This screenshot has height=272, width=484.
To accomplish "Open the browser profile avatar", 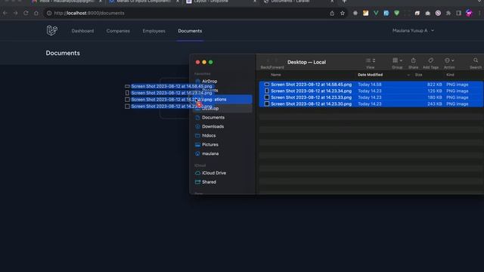I will [469, 13].
